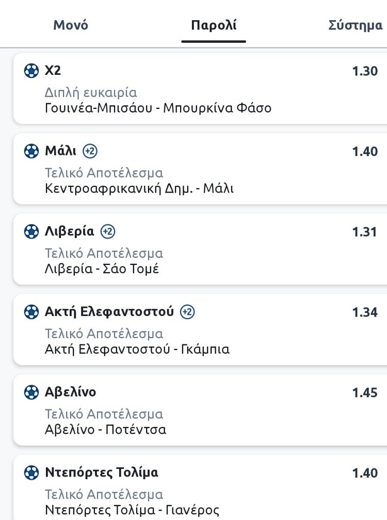Select the Παρολί tab
Image resolution: width=387 pixels, height=520 pixels.
[214, 25]
